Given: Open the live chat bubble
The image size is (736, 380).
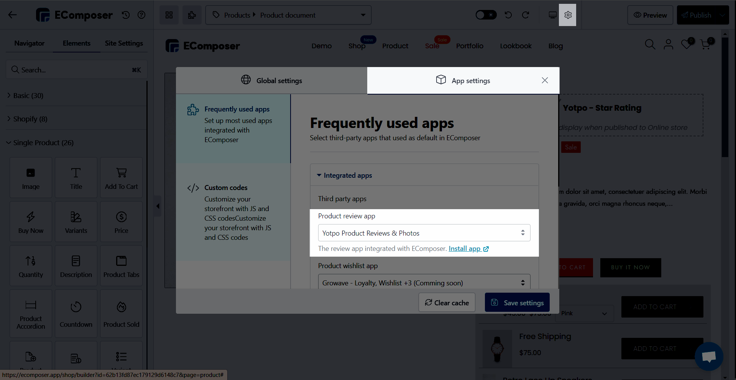Looking at the screenshot, I should (709, 356).
